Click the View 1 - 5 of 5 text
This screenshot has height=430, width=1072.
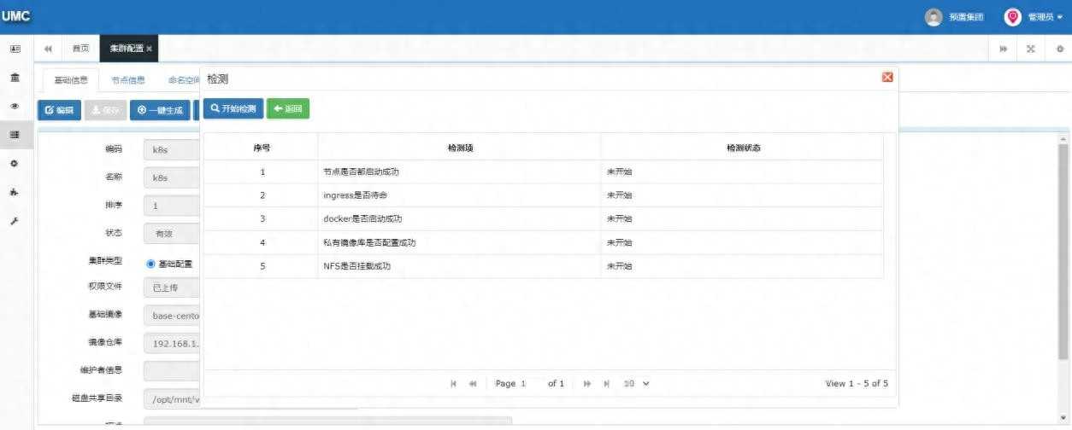coord(857,384)
